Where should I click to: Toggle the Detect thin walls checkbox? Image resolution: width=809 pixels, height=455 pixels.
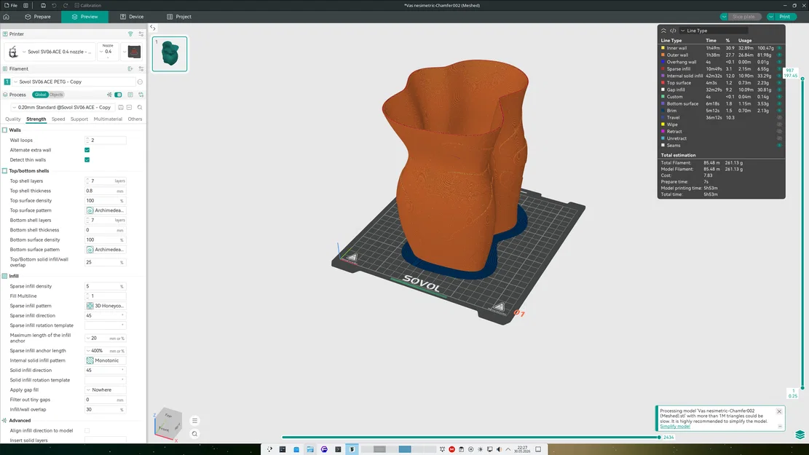[x=87, y=160]
